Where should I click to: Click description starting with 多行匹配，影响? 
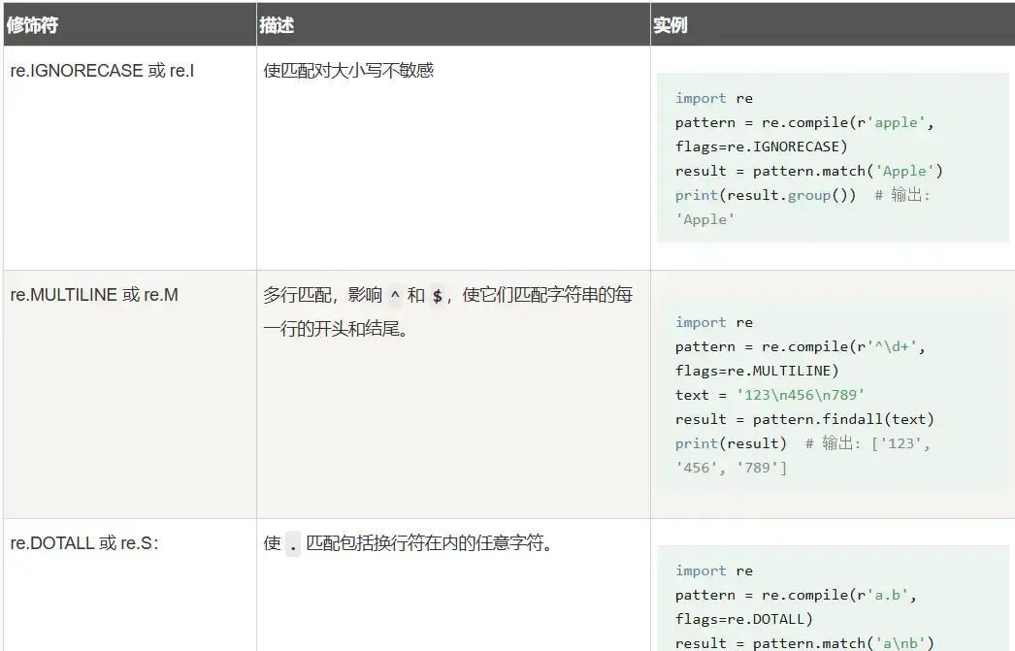(448, 295)
